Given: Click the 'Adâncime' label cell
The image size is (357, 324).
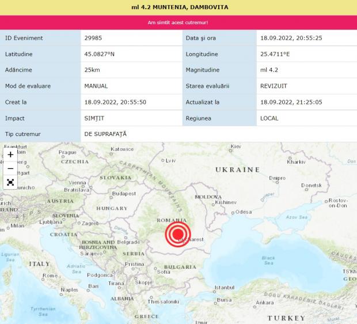Looking at the screenshot, I should pos(40,70).
